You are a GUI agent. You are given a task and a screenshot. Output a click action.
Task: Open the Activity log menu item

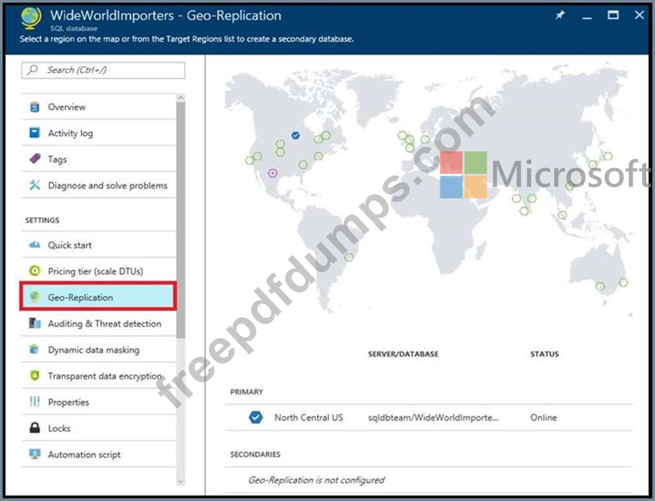[x=98, y=133]
